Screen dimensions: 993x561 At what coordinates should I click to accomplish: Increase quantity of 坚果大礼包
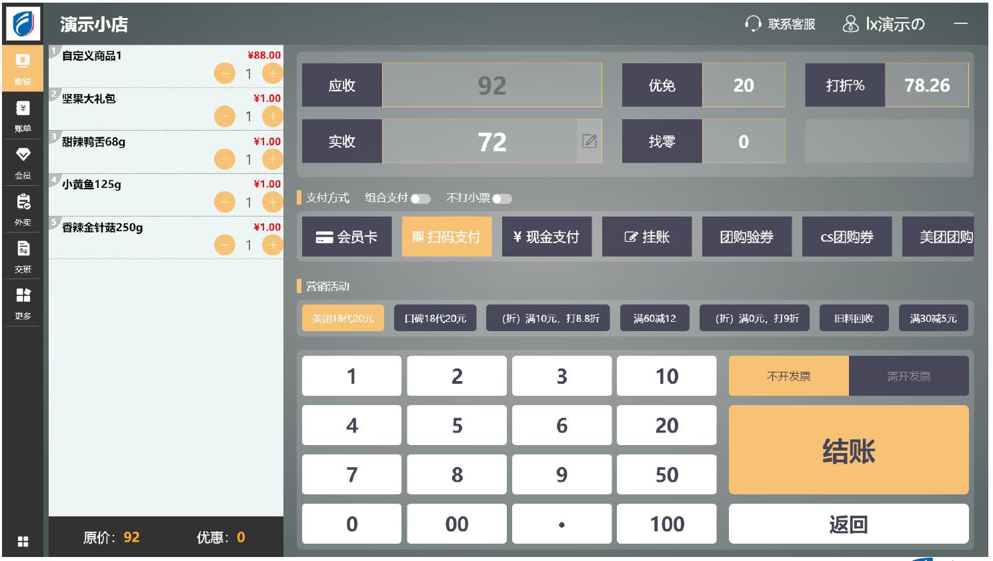272,117
